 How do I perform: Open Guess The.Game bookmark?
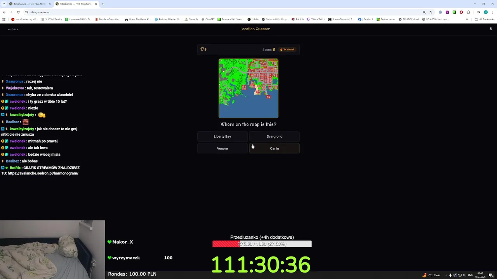pos(138,19)
